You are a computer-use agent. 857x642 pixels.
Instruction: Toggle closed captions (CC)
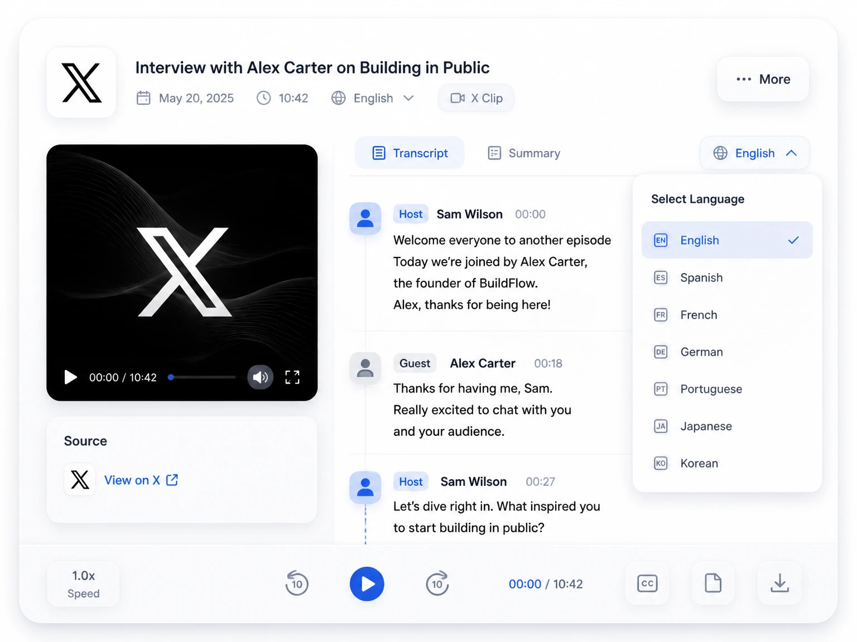click(647, 583)
